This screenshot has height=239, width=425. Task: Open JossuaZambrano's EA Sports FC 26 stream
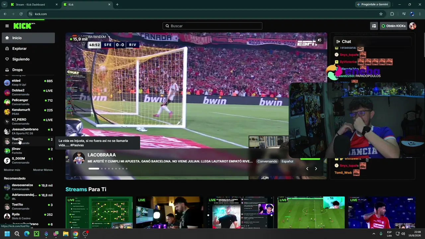point(28,131)
